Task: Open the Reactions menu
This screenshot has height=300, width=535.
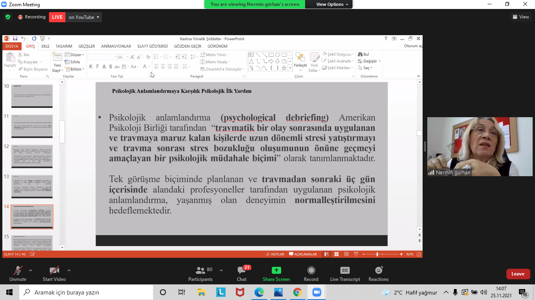Action: tap(378, 270)
